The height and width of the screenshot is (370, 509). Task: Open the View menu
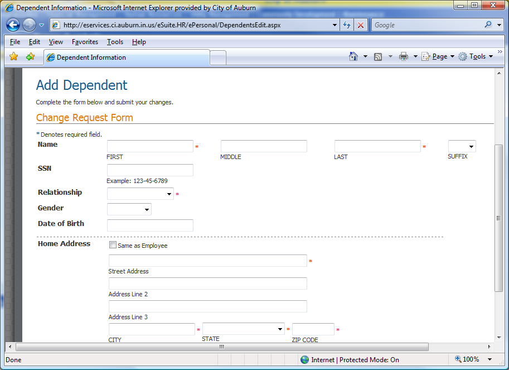pyautogui.click(x=56, y=42)
